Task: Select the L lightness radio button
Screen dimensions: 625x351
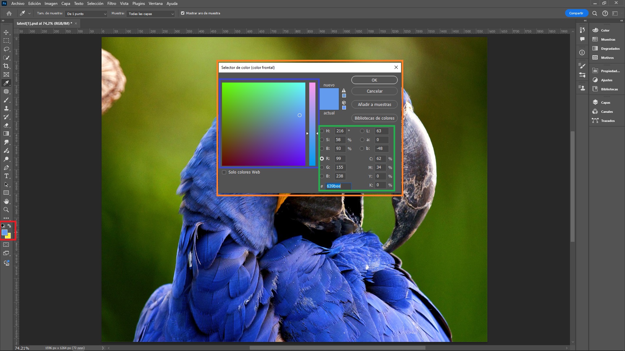Action: 362,131
